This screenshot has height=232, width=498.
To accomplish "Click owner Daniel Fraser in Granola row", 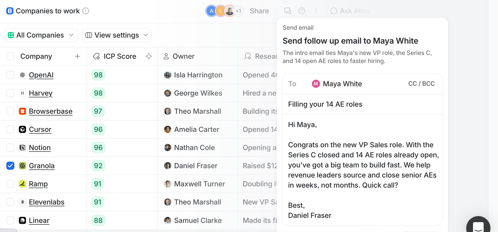I will pos(191,166).
